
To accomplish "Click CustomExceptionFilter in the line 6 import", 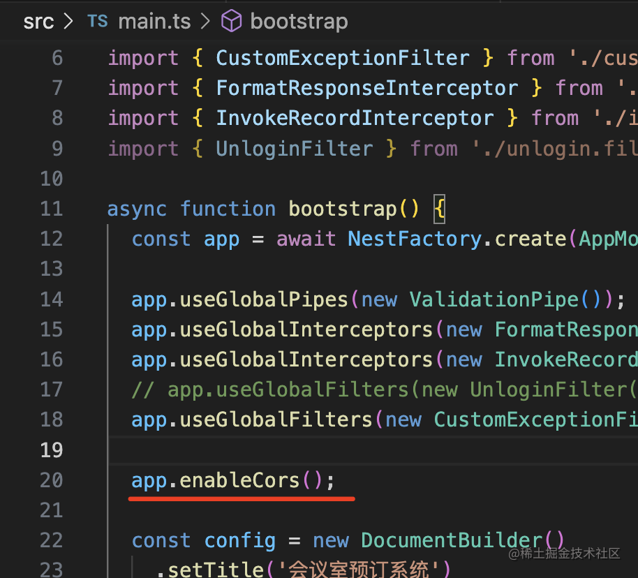I will pos(343,58).
